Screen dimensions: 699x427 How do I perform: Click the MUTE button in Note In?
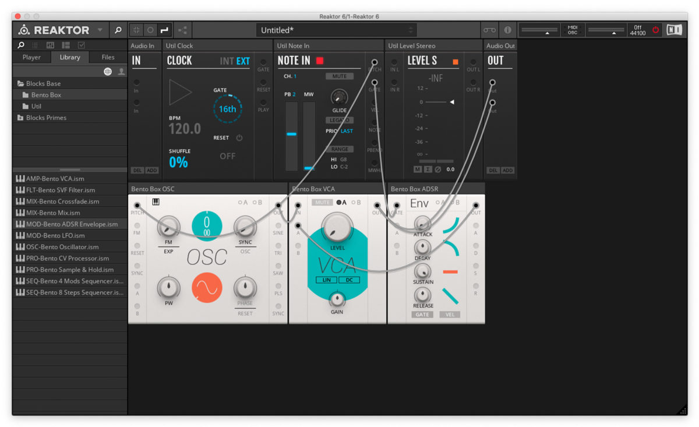tap(340, 76)
